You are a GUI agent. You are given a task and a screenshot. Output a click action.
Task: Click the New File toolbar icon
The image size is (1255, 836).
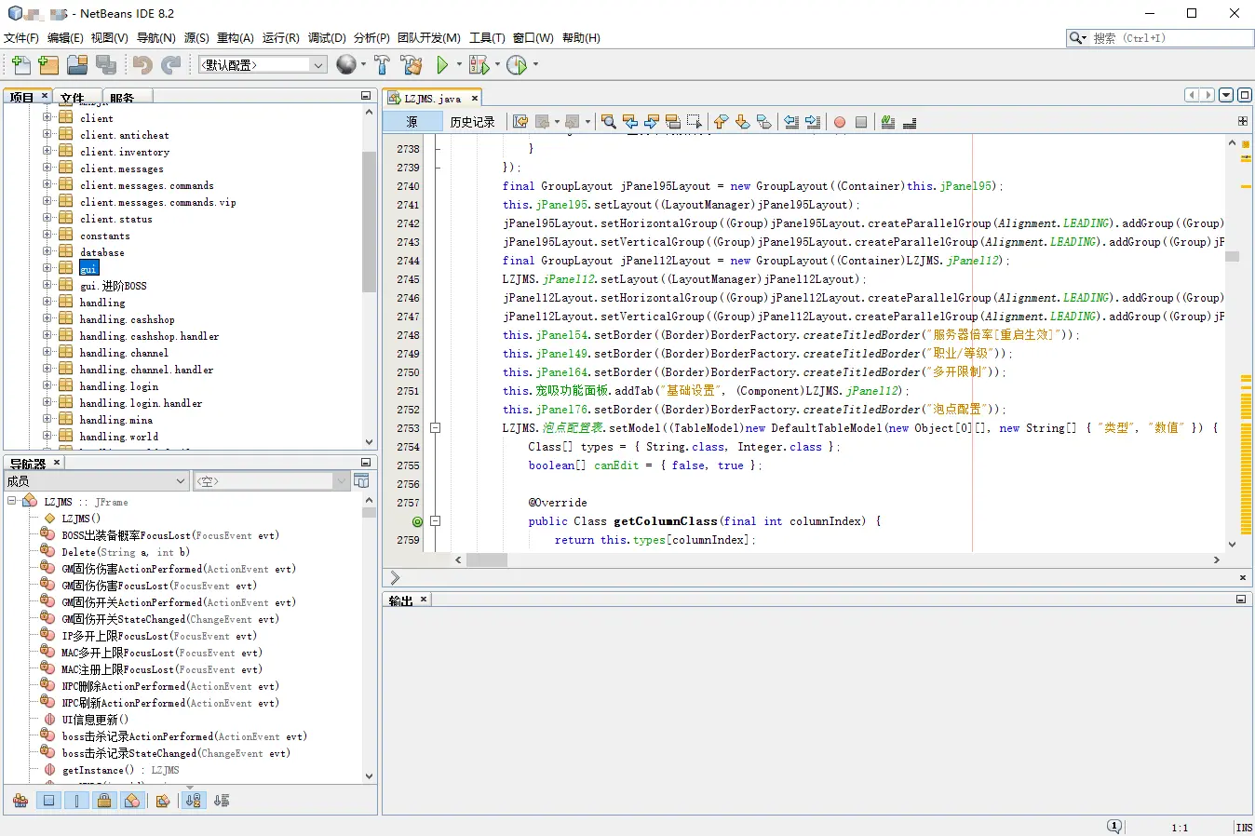(x=20, y=64)
